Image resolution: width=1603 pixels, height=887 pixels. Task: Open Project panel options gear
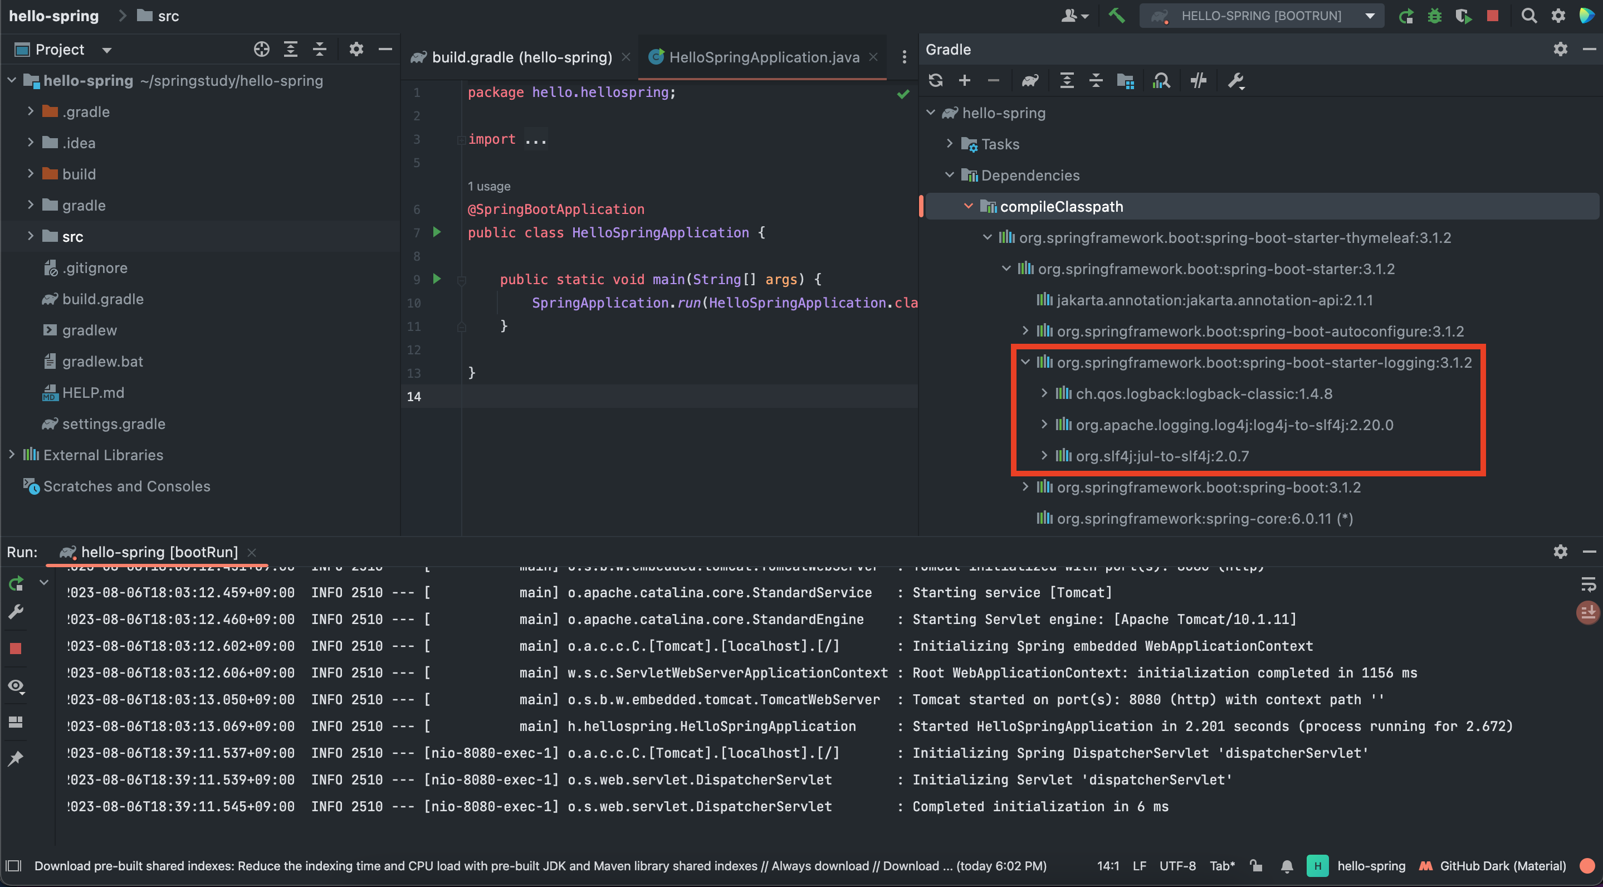tap(356, 49)
